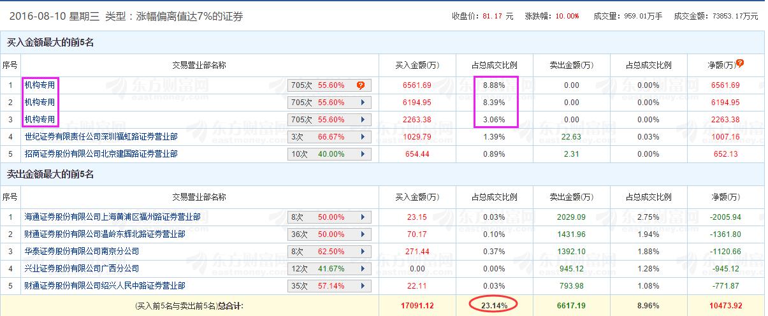The width and height of the screenshot is (768, 316).
Task: Open 财通证券温岭东辉北路营业部 link
Action: pos(105,234)
